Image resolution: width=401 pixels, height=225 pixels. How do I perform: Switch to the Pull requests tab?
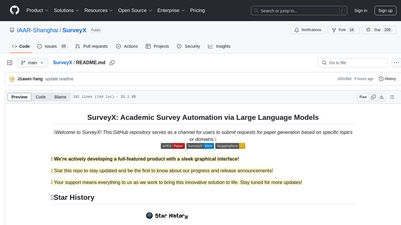(91, 46)
